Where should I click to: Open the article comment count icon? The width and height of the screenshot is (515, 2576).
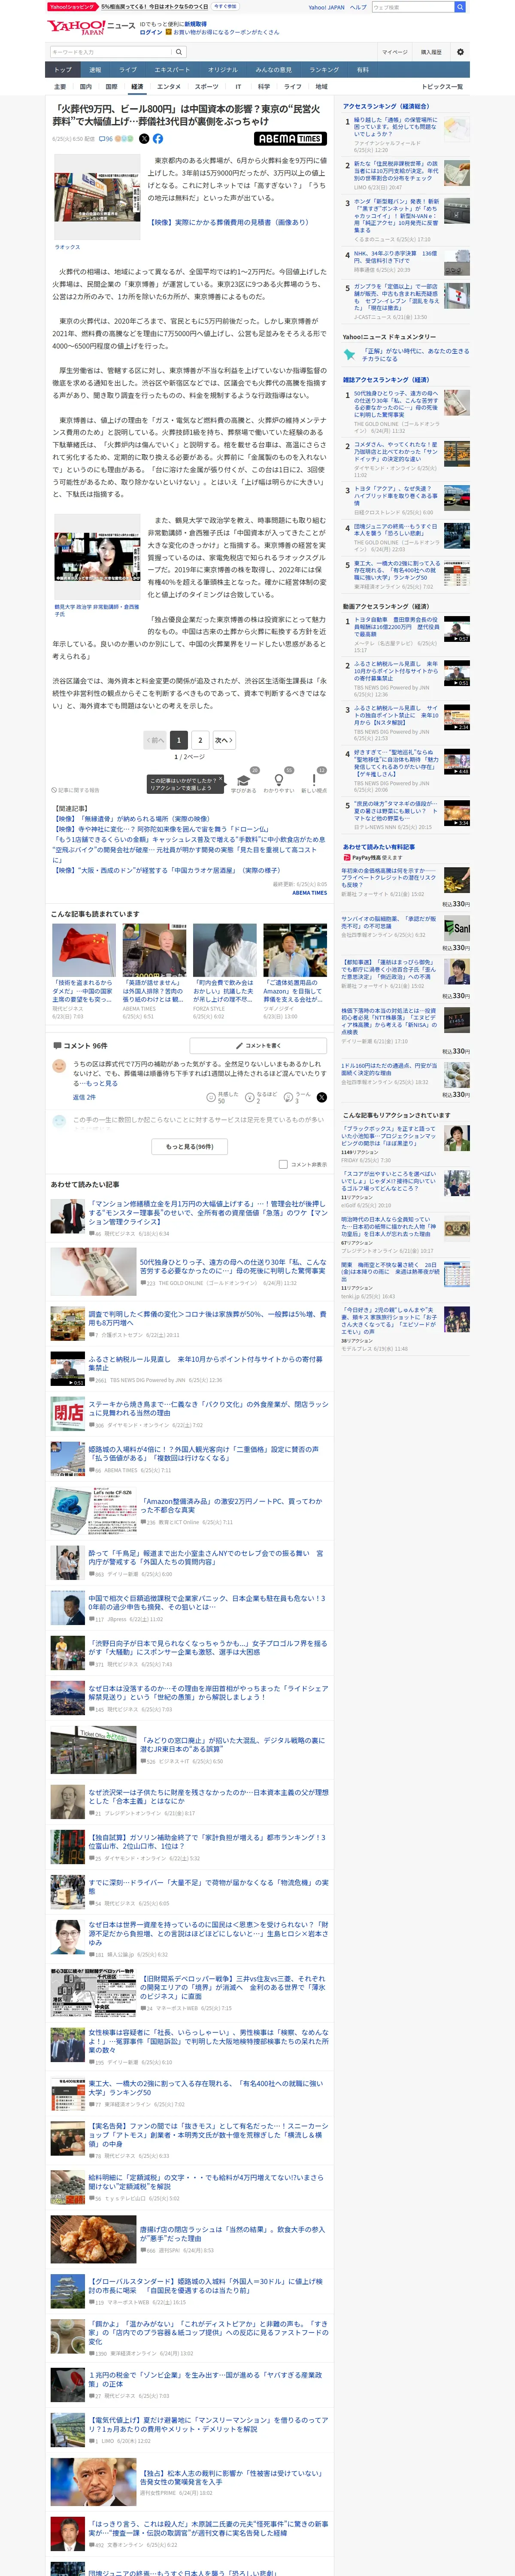(105, 139)
